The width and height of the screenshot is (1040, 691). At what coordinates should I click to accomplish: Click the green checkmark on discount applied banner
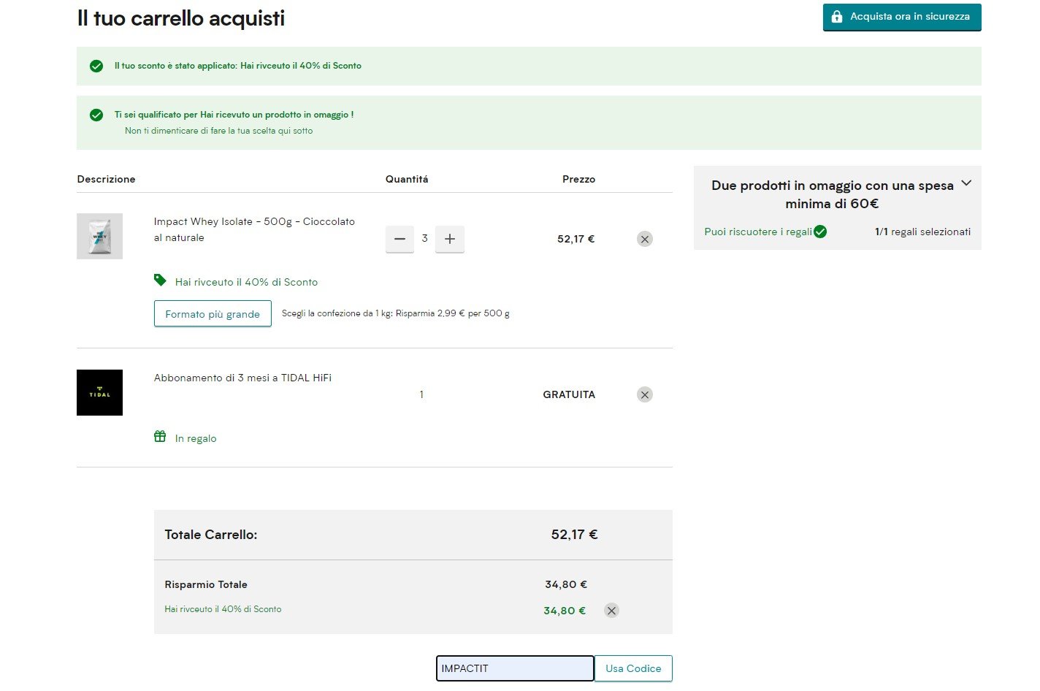96,66
